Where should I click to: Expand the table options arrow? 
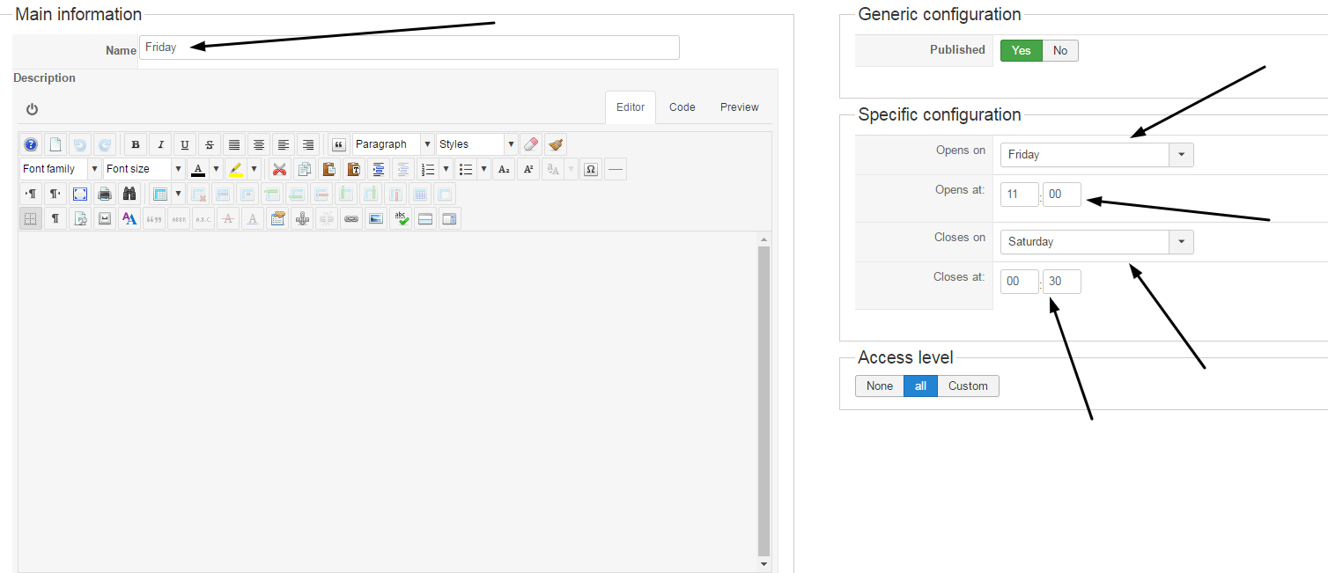pyautogui.click(x=178, y=194)
